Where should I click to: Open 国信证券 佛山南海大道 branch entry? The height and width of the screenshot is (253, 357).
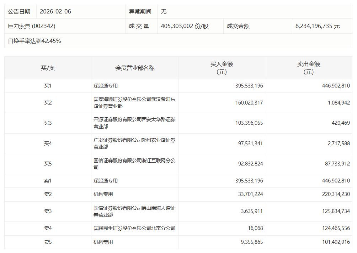[134, 212]
